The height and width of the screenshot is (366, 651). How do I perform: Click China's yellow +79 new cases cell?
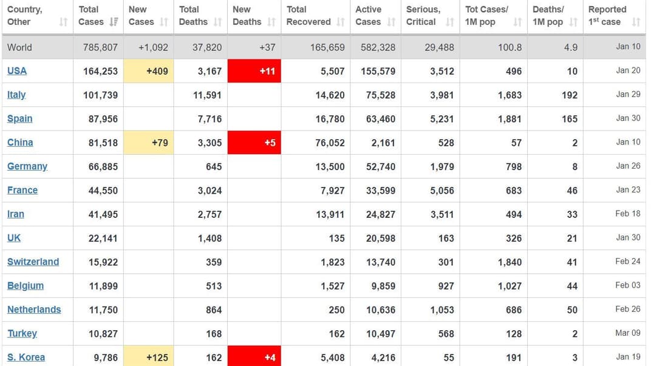[148, 143]
